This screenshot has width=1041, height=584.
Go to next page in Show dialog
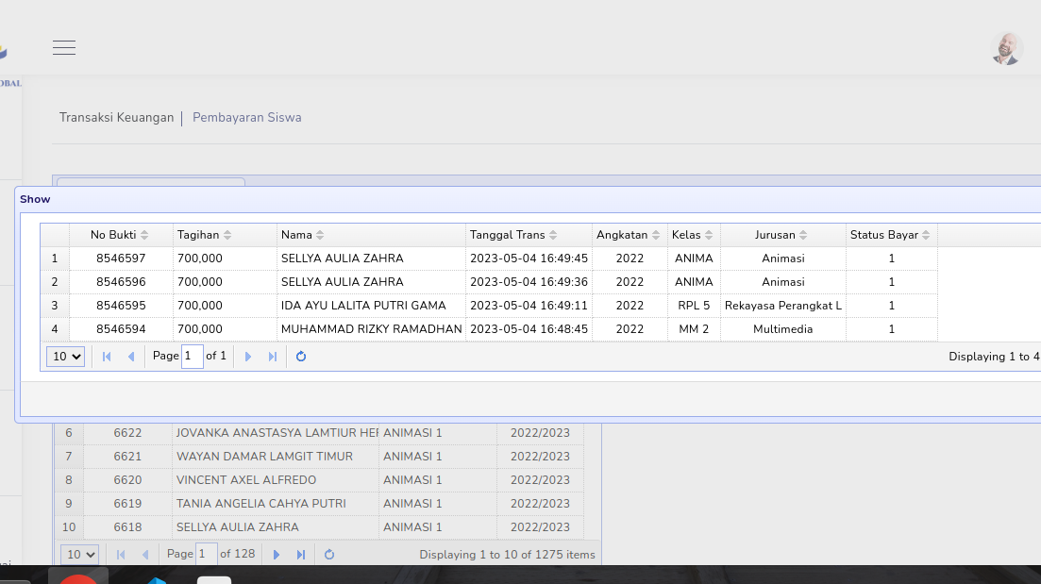click(248, 357)
